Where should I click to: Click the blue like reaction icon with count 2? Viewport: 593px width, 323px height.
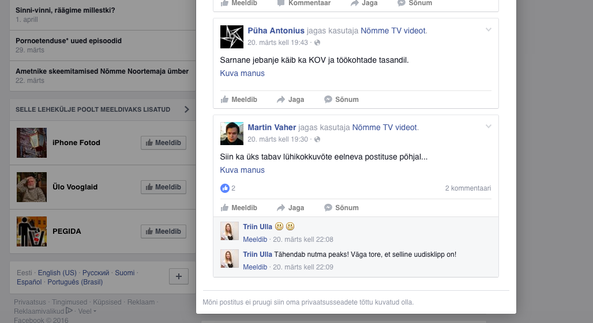(x=225, y=188)
